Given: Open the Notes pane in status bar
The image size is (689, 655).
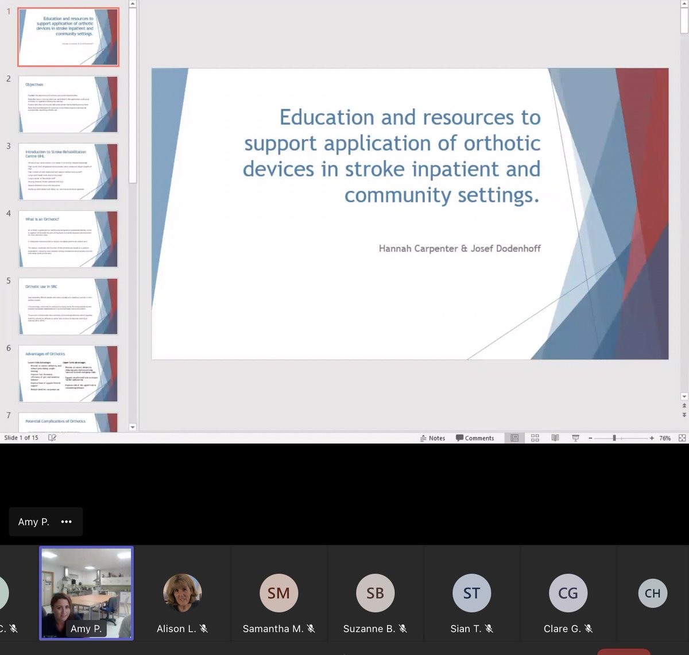Looking at the screenshot, I should coord(433,438).
